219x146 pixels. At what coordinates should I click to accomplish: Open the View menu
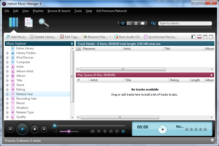pos(25,11)
